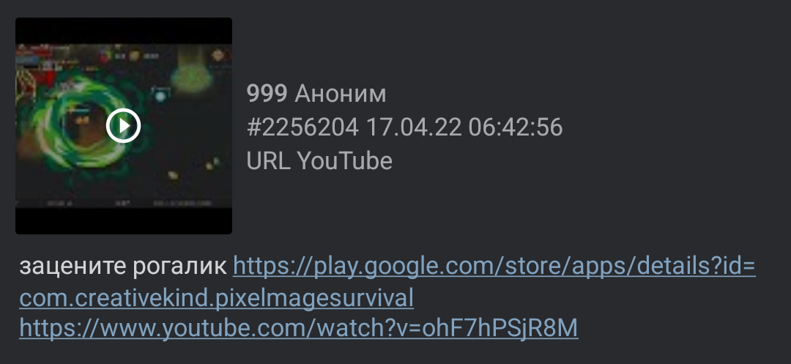791x364 pixels.
Task: Select the Аноним author name
Action: point(341,94)
